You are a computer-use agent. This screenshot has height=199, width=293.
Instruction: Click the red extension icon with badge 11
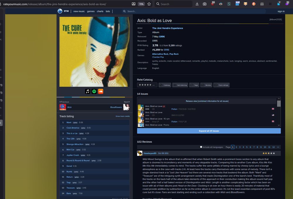(213, 4)
